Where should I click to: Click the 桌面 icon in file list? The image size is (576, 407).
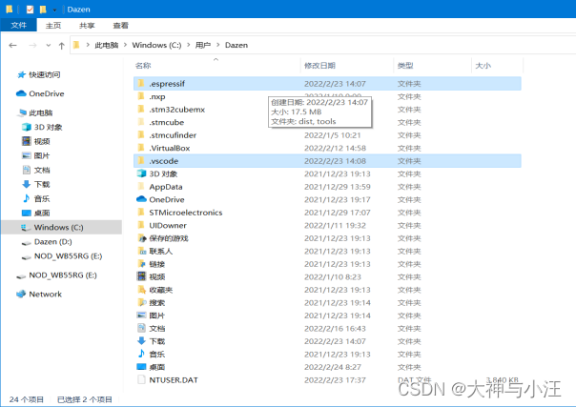[x=141, y=367]
